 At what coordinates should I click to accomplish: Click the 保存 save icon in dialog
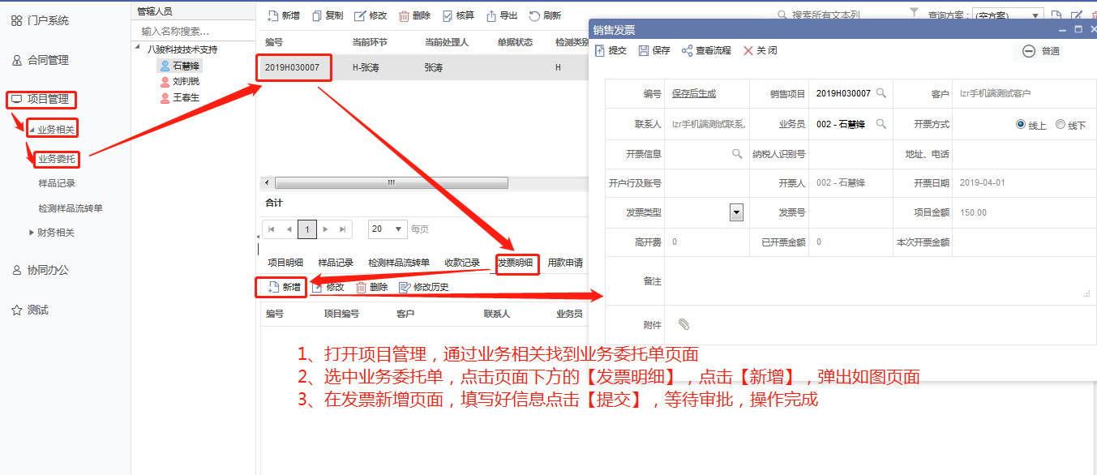point(644,50)
